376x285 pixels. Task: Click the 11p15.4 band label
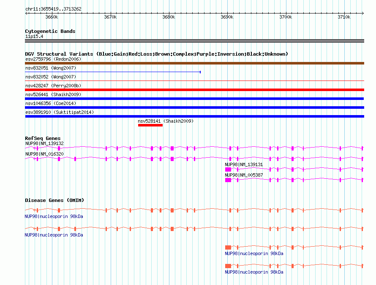(x=34, y=36)
